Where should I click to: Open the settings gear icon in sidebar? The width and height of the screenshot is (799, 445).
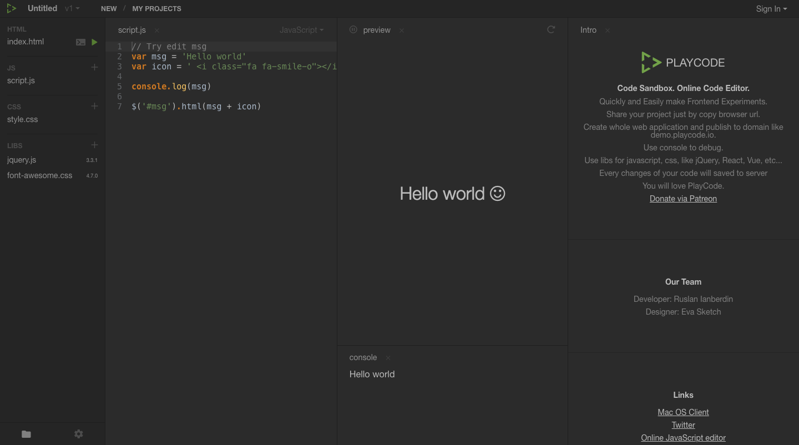(x=79, y=434)
